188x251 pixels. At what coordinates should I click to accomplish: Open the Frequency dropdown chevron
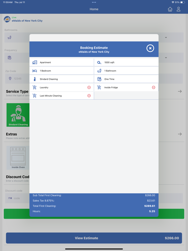coord(166,58)
